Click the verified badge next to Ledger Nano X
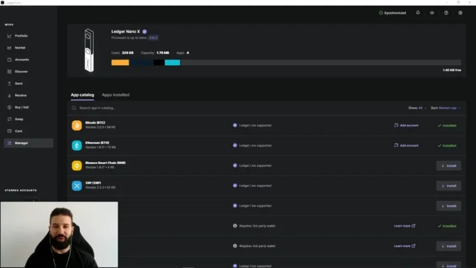Viewport: 476px width, 268px height. point(144,32)
